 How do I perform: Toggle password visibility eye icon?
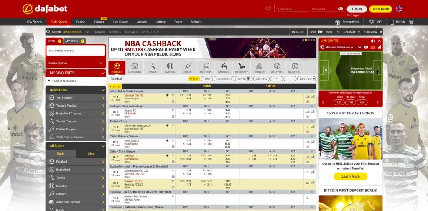(340, 9)
